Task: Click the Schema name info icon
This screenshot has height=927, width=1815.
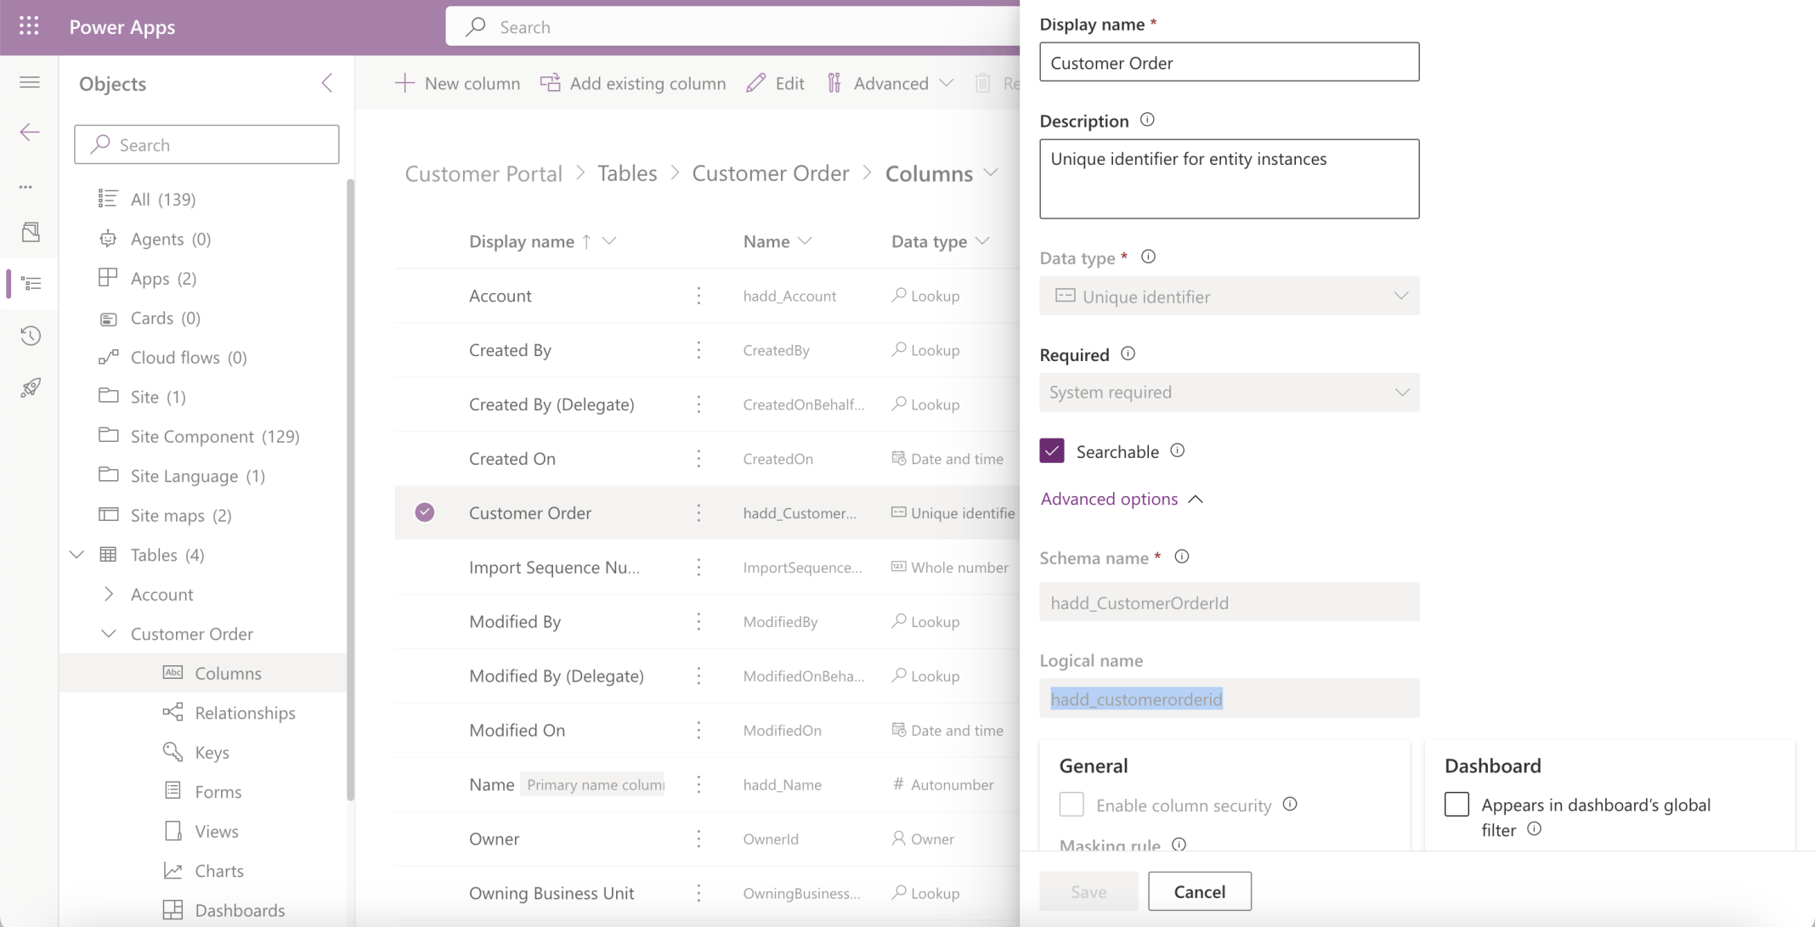Action: tap(1181, 557)
